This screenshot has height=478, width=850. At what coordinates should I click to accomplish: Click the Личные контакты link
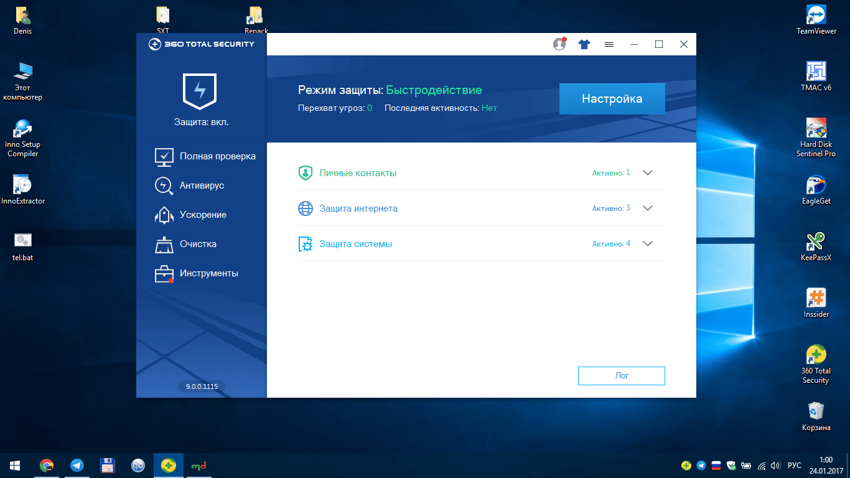(x=358, y=173)
